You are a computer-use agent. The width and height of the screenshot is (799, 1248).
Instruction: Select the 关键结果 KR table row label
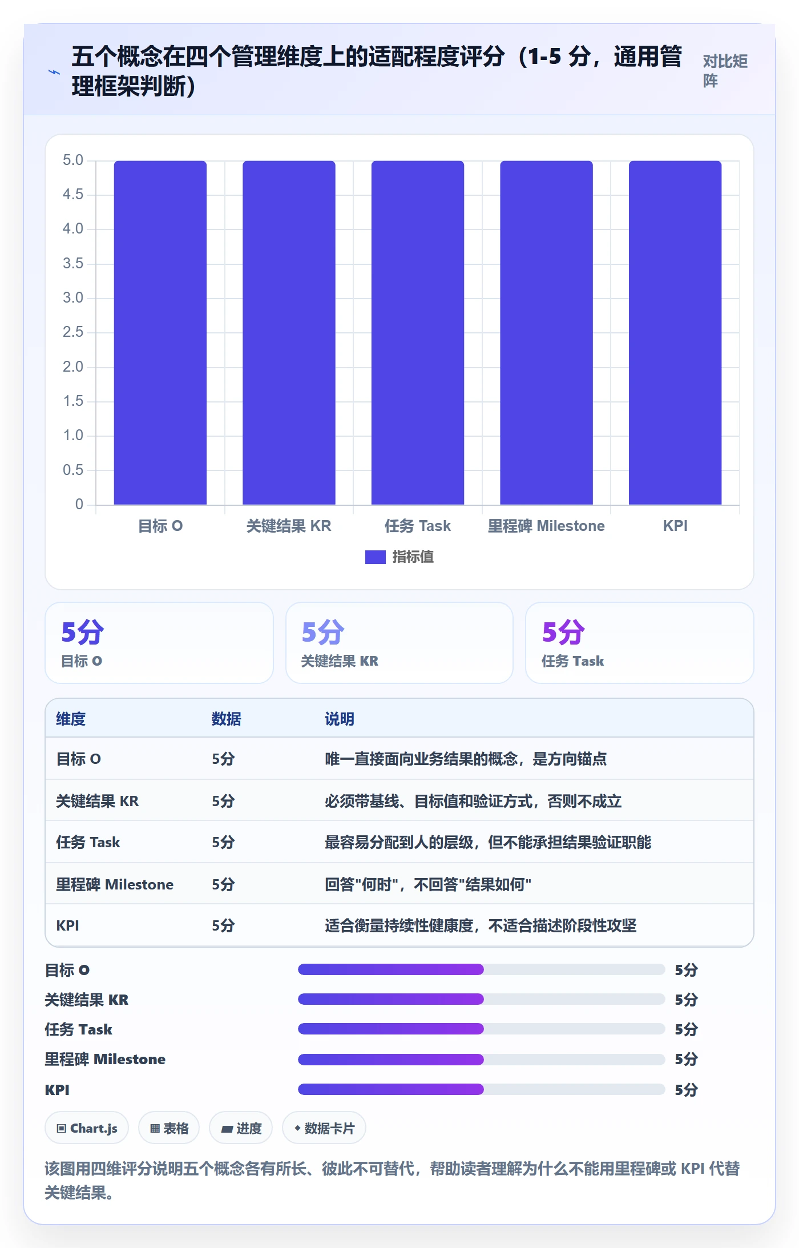pyautogui.click(x=98, y=801)
